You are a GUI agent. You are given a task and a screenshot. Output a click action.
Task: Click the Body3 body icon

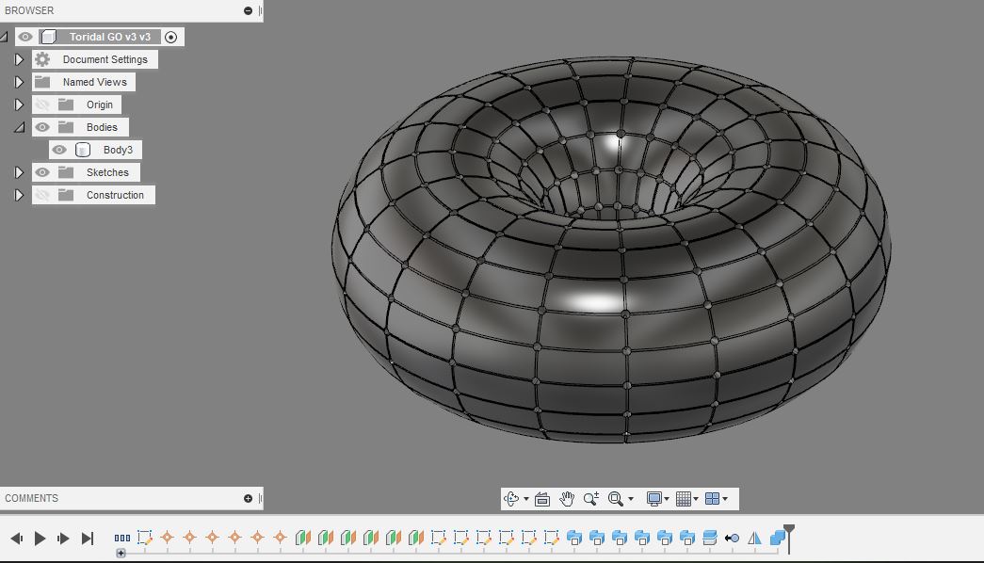click(x=83, y=150)
